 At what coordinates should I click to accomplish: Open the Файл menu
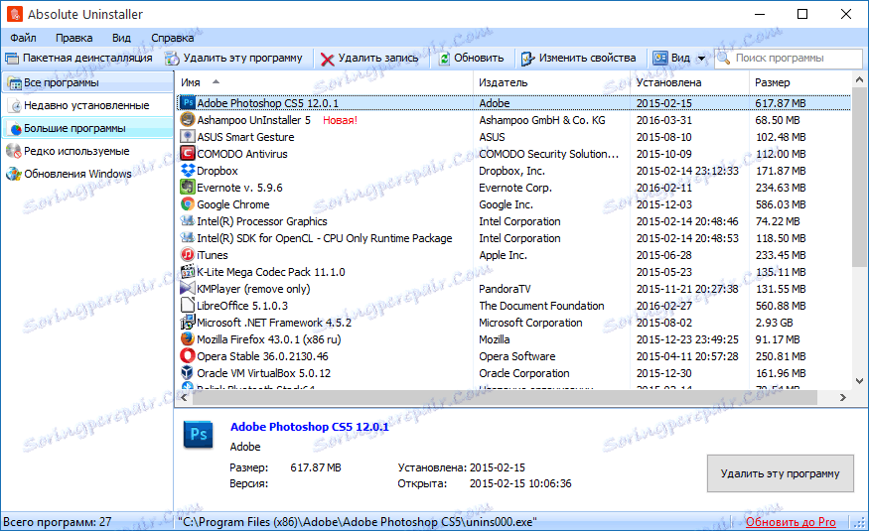pos(23,38)
